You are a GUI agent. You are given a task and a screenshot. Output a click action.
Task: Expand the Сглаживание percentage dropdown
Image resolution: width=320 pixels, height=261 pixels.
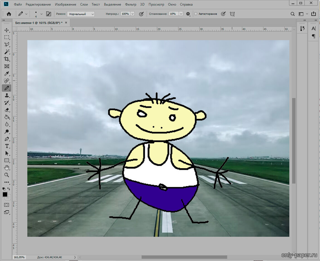point(181,14)
